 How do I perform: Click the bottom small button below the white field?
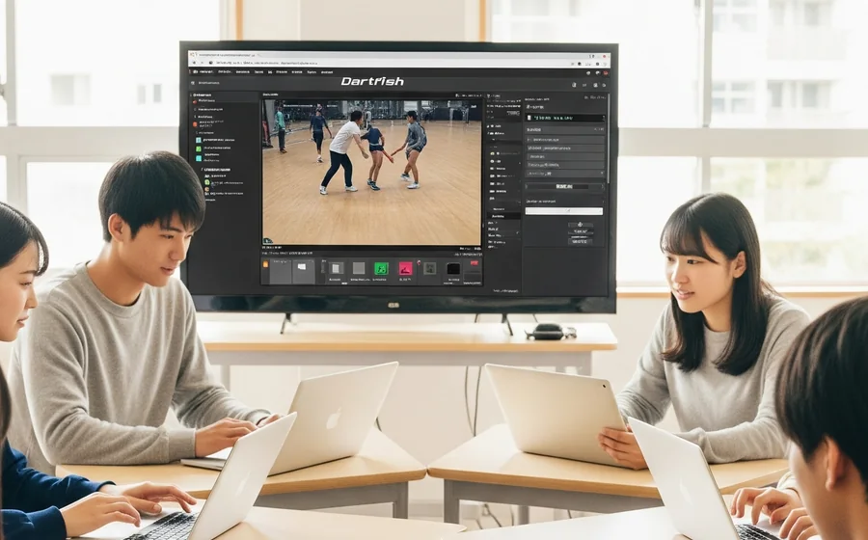(x=581, y=242)
